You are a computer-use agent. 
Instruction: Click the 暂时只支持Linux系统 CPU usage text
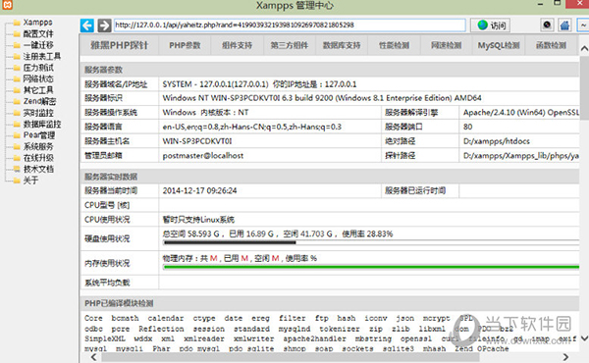pos(198,220)
